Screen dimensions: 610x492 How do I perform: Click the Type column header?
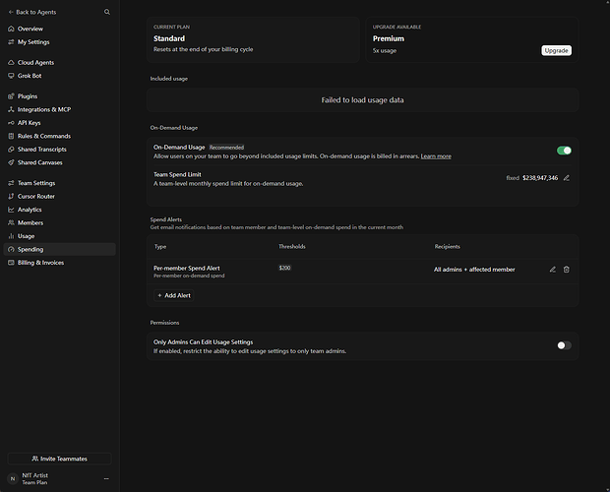tap(160, 247)
